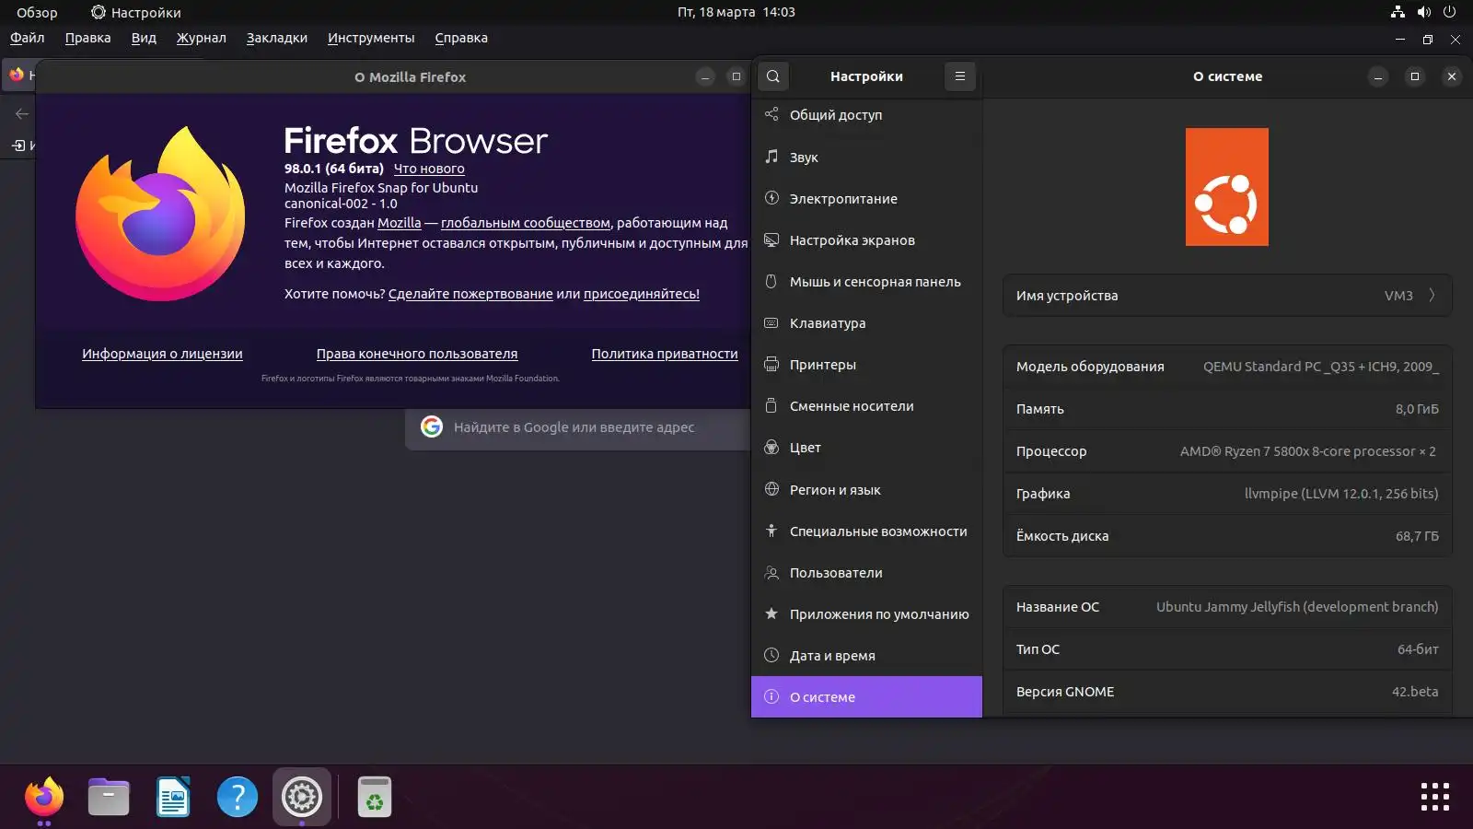
Task: Open LibreOffice Writer from the dock
Action: pos(173,797)
